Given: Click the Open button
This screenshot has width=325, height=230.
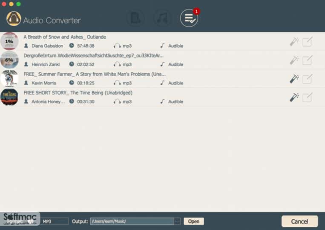Looking at the screenshot, I should coord(193,221).
